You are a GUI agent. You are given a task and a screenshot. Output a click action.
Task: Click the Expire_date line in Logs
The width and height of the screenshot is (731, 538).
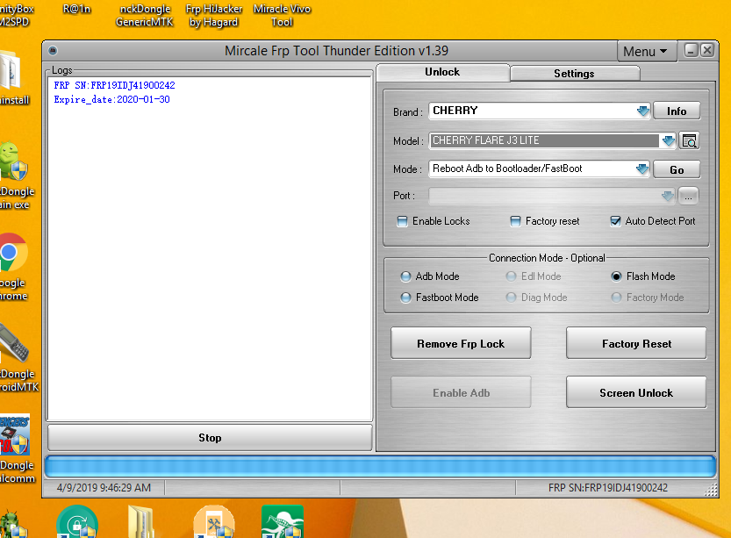click(x=112, y=99)
